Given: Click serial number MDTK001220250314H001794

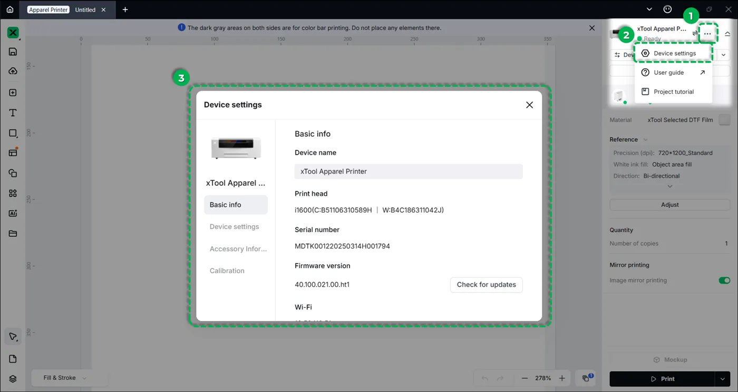Looking at the screenshot, I should [342, 246].
